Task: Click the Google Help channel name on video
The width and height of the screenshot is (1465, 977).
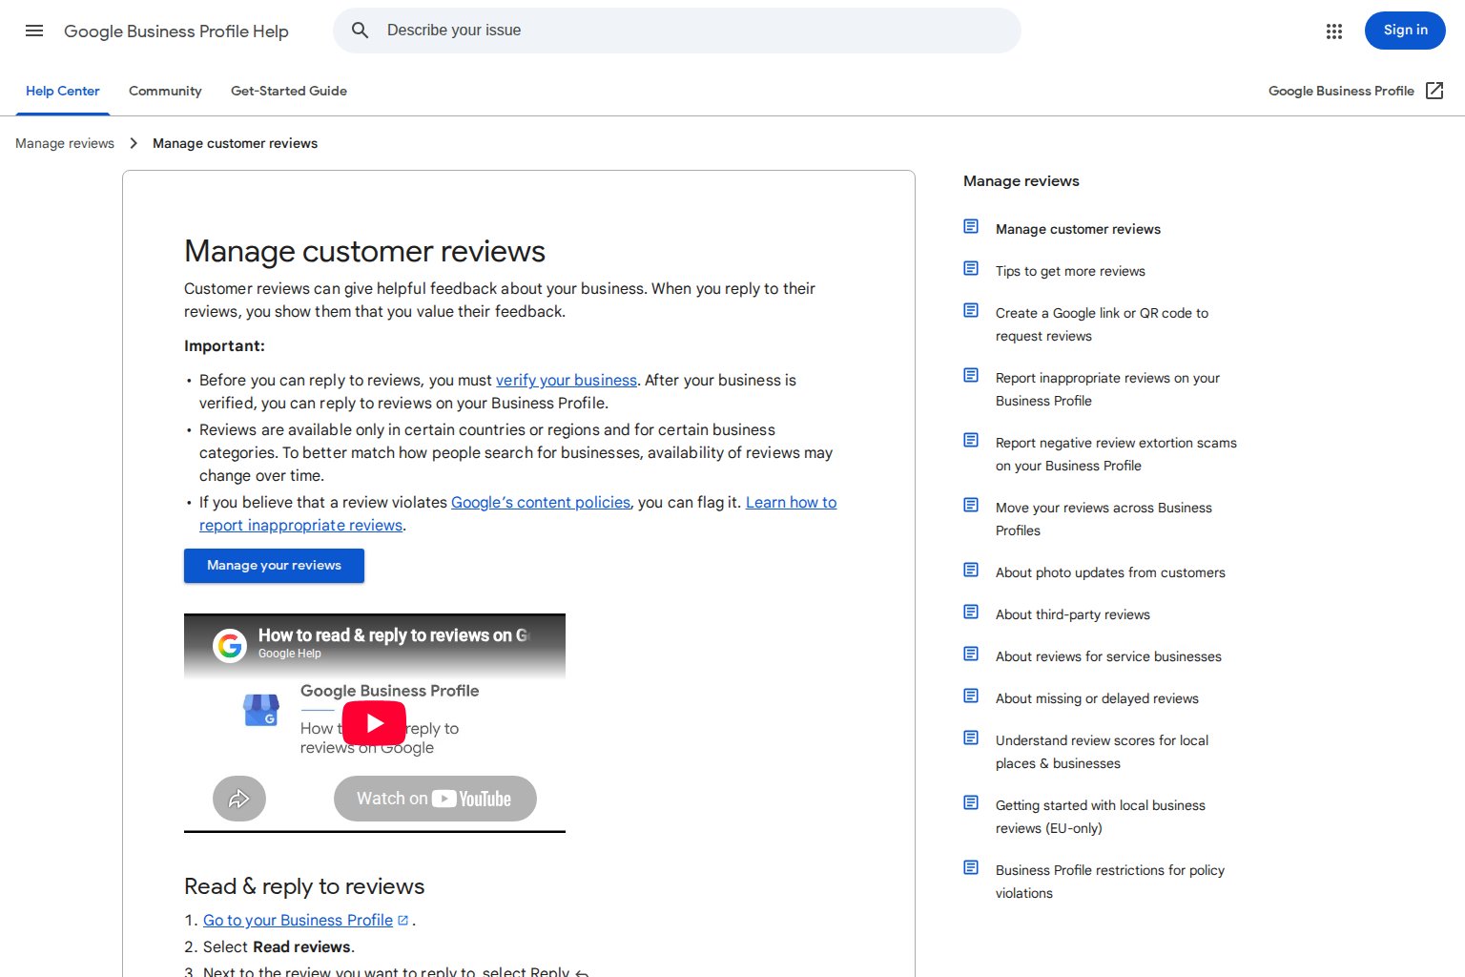Action: [x=290, y=654]
